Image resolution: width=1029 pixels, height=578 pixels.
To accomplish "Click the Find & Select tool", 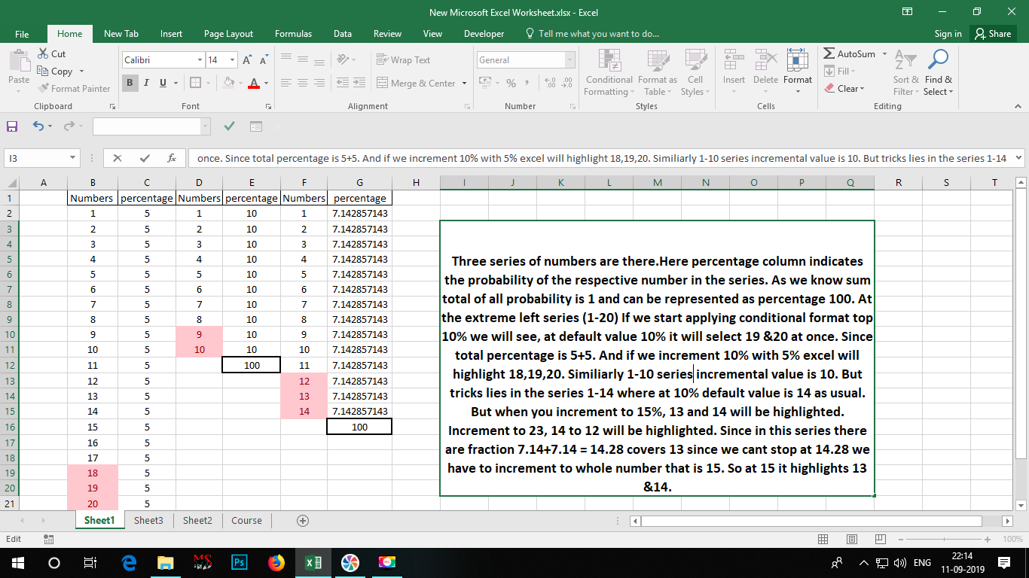I will [938, 71].
